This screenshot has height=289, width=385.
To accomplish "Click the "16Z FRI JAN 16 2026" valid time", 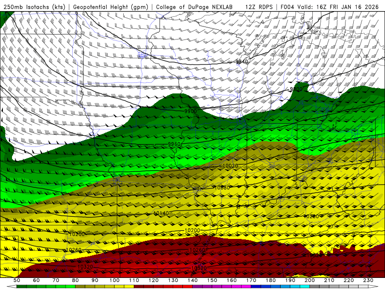I will click(x=347, y=7).
